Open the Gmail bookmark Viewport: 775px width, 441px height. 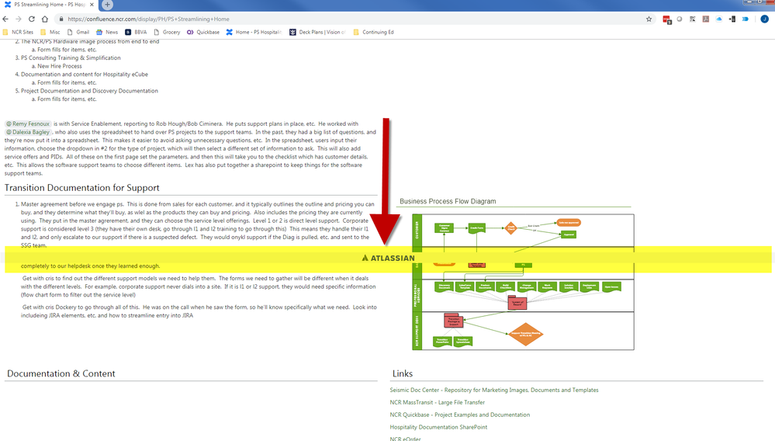78,32
